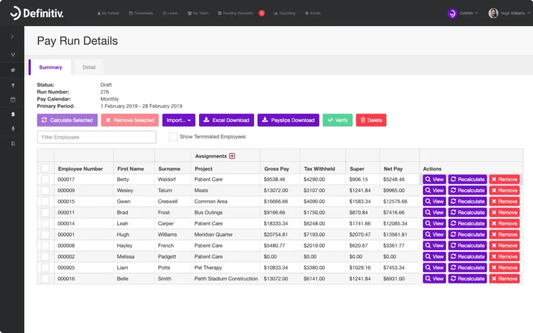Check the select-all checkbox in table header

coord(45,169)
